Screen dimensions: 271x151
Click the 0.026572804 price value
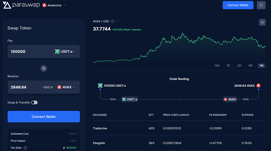click(172, 143)
